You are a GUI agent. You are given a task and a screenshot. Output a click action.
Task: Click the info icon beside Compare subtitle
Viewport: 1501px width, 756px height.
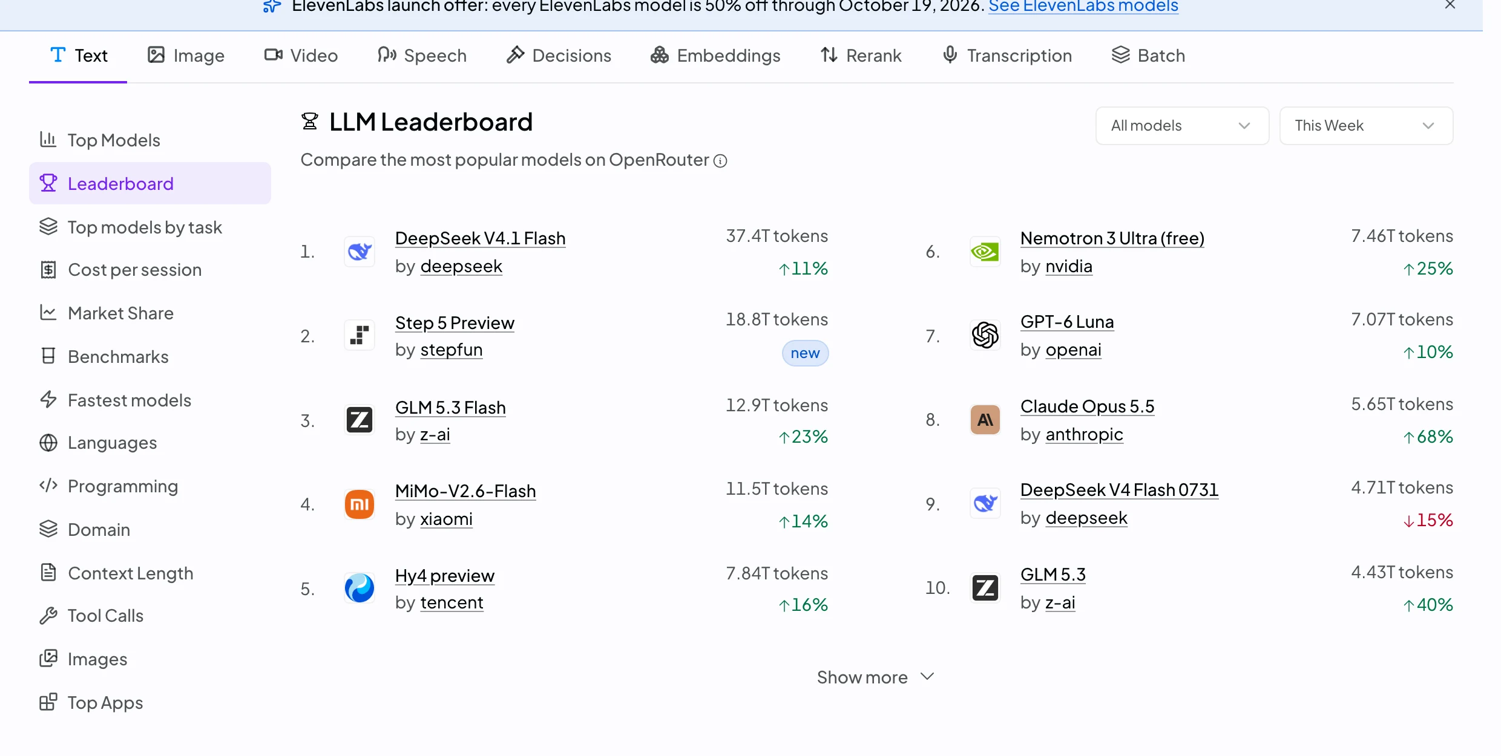[x=720, y=161]
